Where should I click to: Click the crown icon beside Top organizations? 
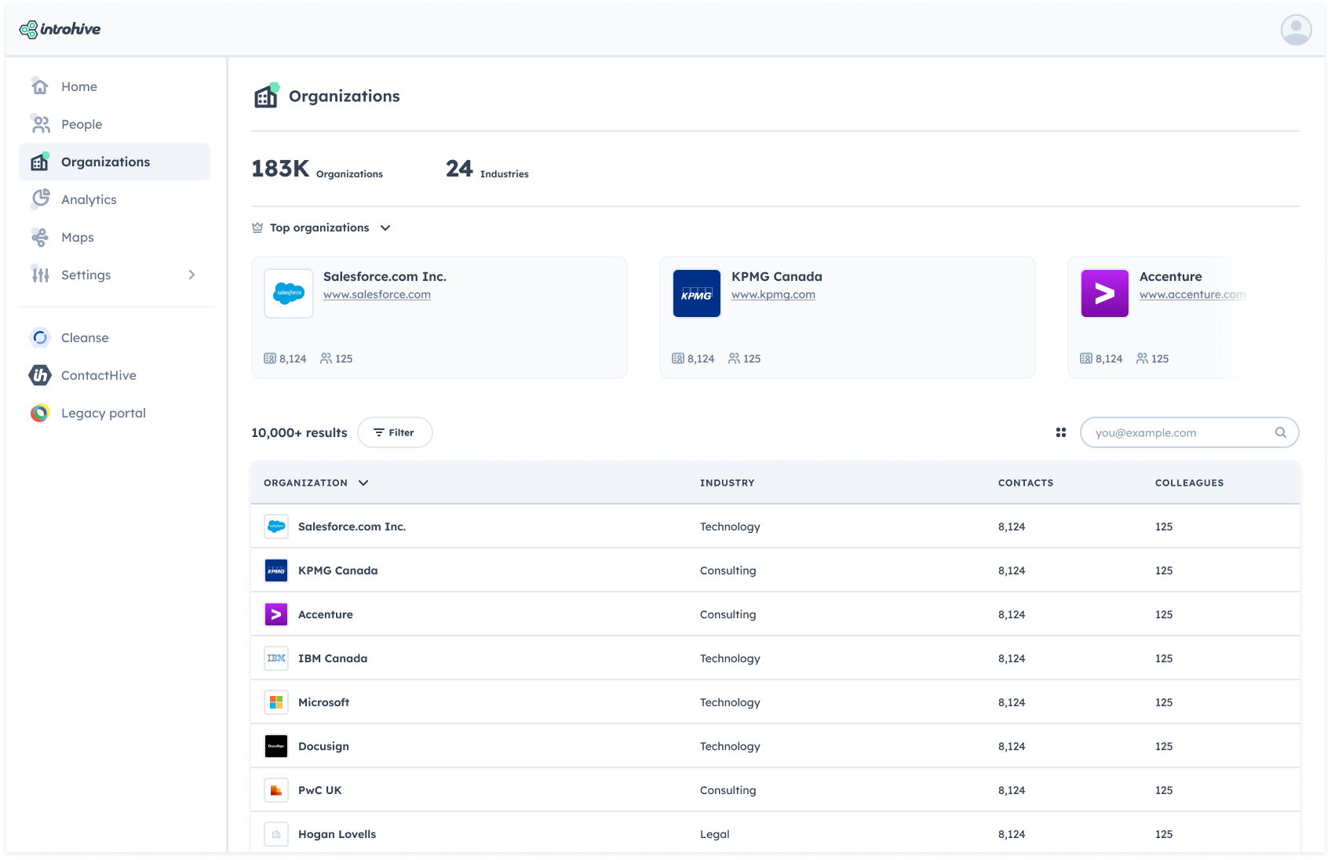(x=257, y=228)
